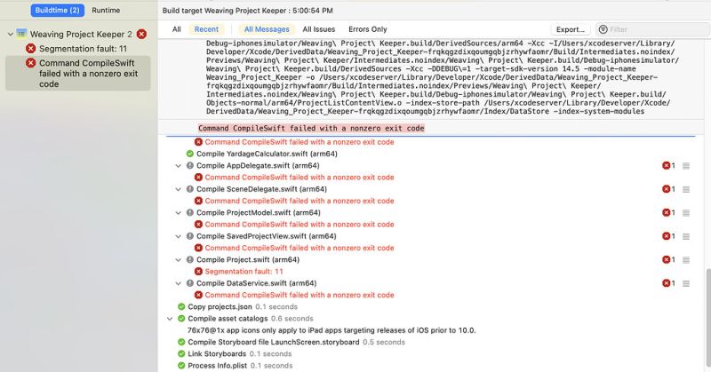Collapse Compile SavedProjectView.swift row
The image size is (711, 372).
179,236
